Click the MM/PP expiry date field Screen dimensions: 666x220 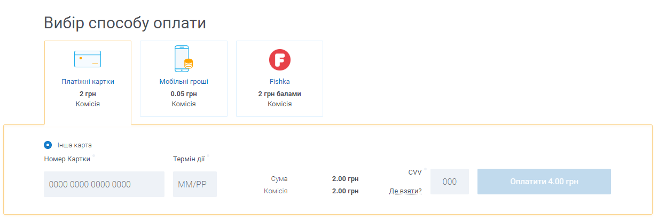tap(195, 184)
